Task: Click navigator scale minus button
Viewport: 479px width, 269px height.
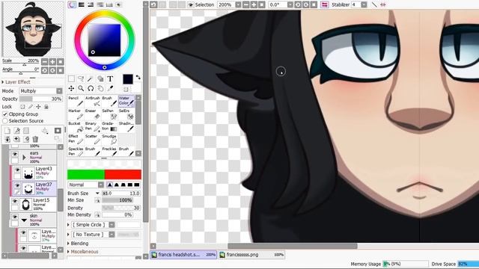Action: 45,61
